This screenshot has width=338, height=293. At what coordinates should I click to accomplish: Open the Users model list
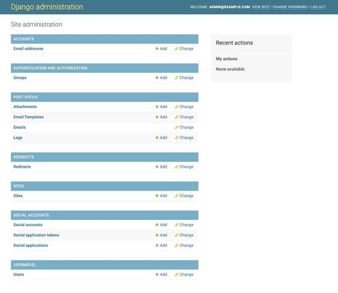(x=19, y=274)
